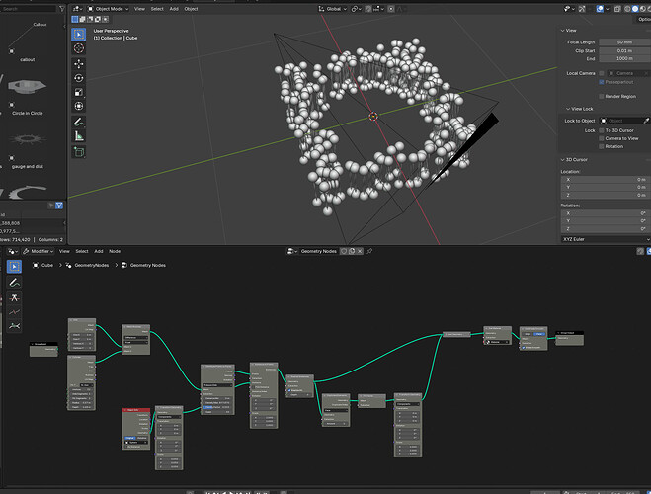
Task: Open the Global transform orientation dropdown
Action: point(333,9)
